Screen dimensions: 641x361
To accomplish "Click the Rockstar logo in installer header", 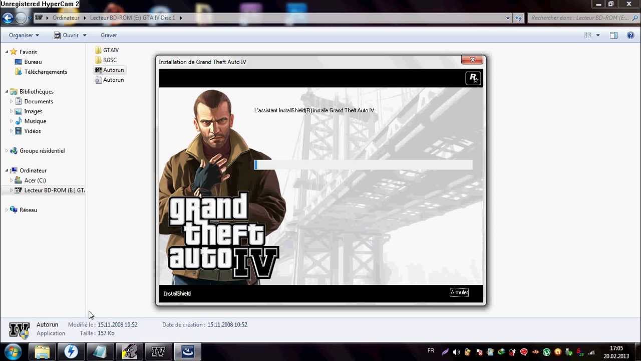I will click(x=473, y=78).
